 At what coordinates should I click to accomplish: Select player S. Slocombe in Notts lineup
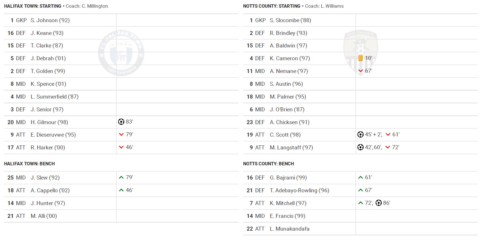coord(290,20)
